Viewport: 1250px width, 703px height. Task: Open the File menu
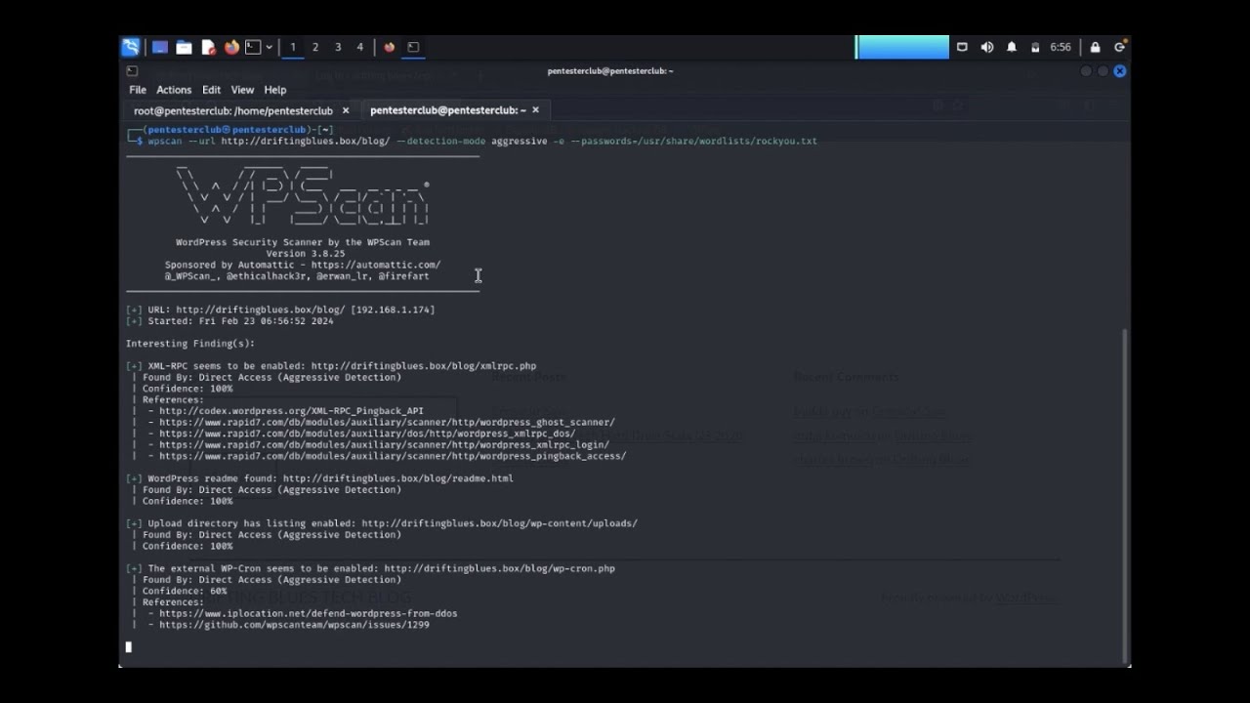click(x=138, y=90)
